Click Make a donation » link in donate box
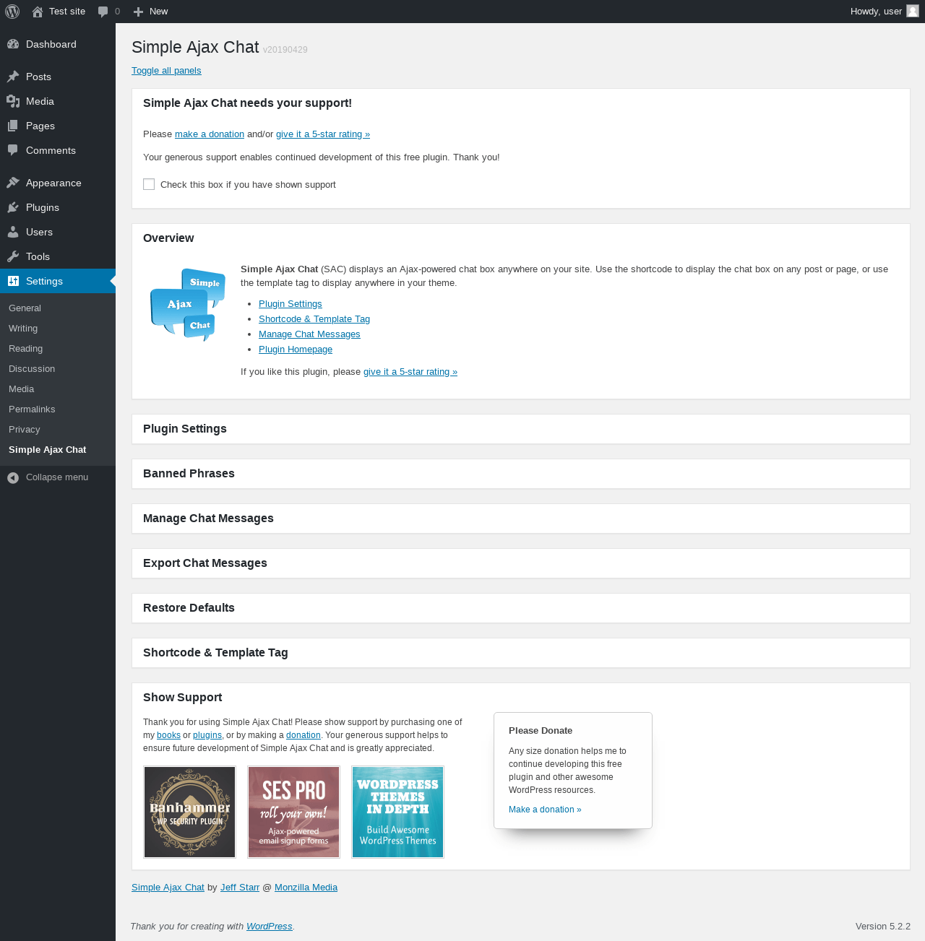This screenshot has height=941, width=925. point(545,810)
